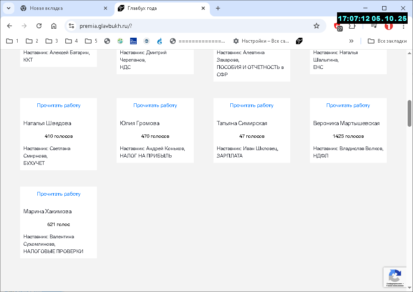Click the forward navigation arrow
This screenshot has width=413, height=292.
24,26
